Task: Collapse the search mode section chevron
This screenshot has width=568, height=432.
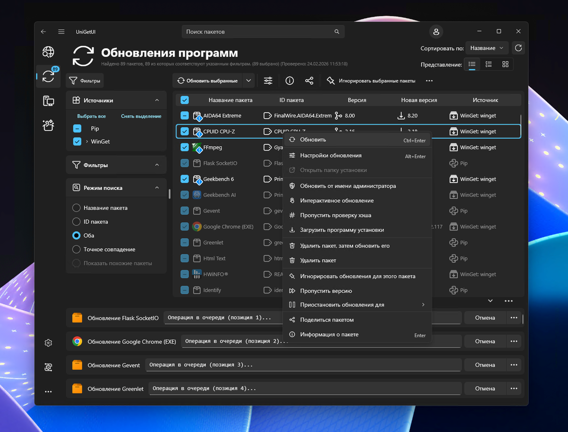Action: pos(157,188)
